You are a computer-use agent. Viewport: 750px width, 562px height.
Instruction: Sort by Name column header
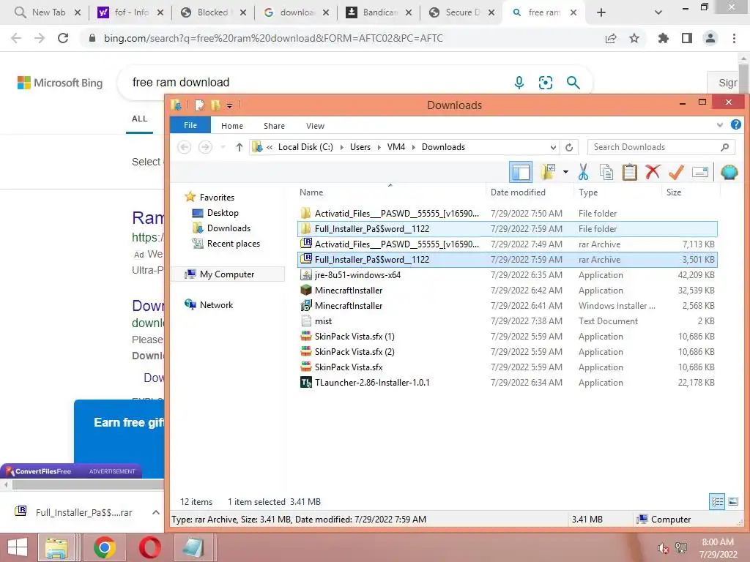[311, 192]
